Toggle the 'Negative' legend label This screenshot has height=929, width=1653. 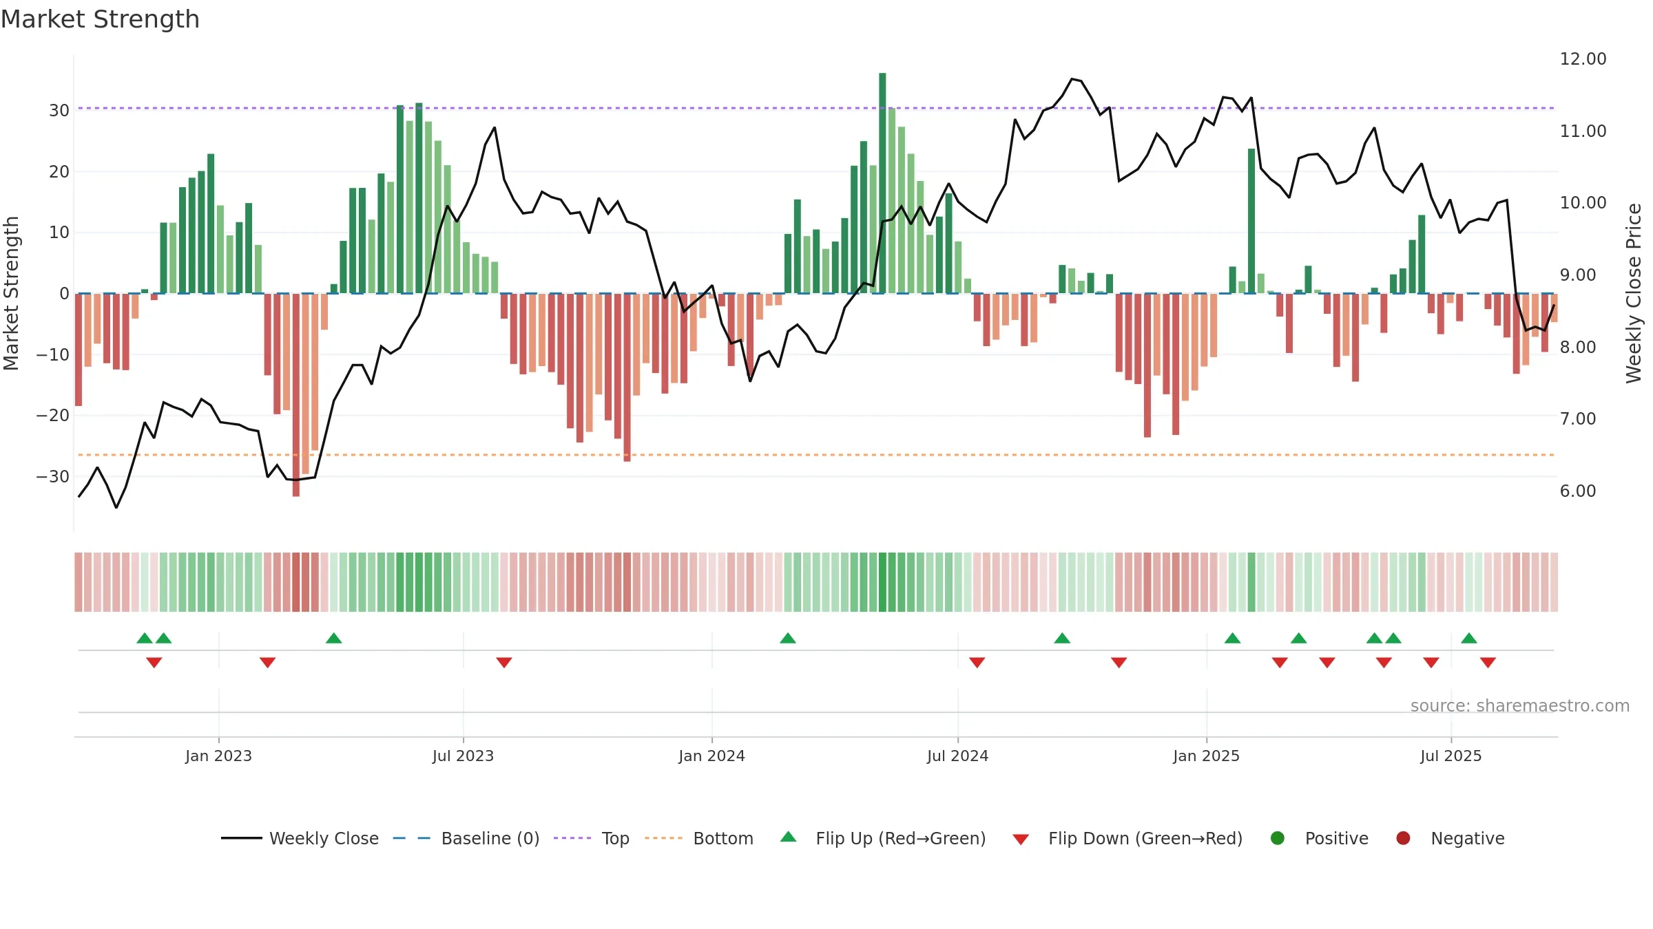tap(1468, 839)
